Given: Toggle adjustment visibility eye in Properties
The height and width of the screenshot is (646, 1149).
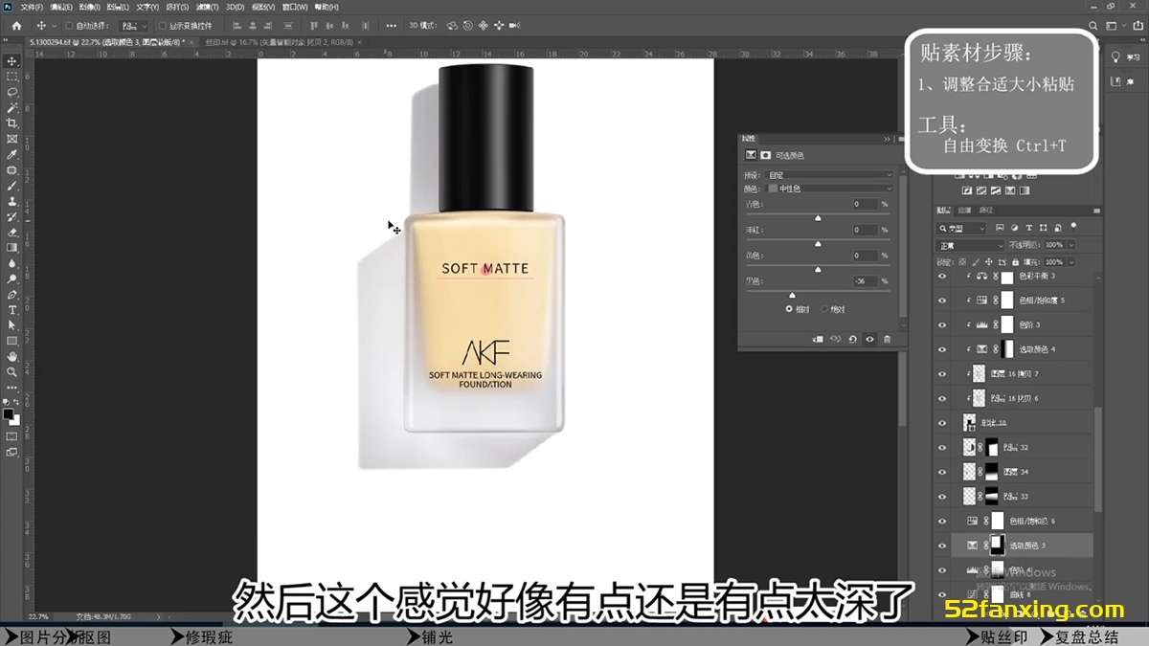Looking at the screenshot, I should tap(869, 339).
